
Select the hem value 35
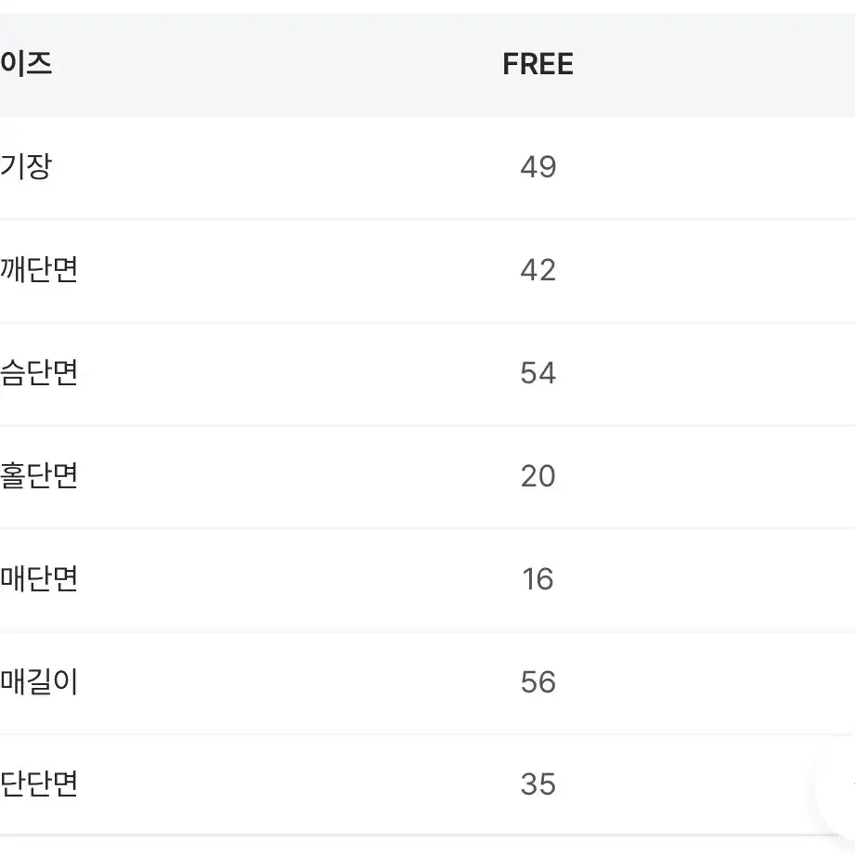tap(538, 784)
